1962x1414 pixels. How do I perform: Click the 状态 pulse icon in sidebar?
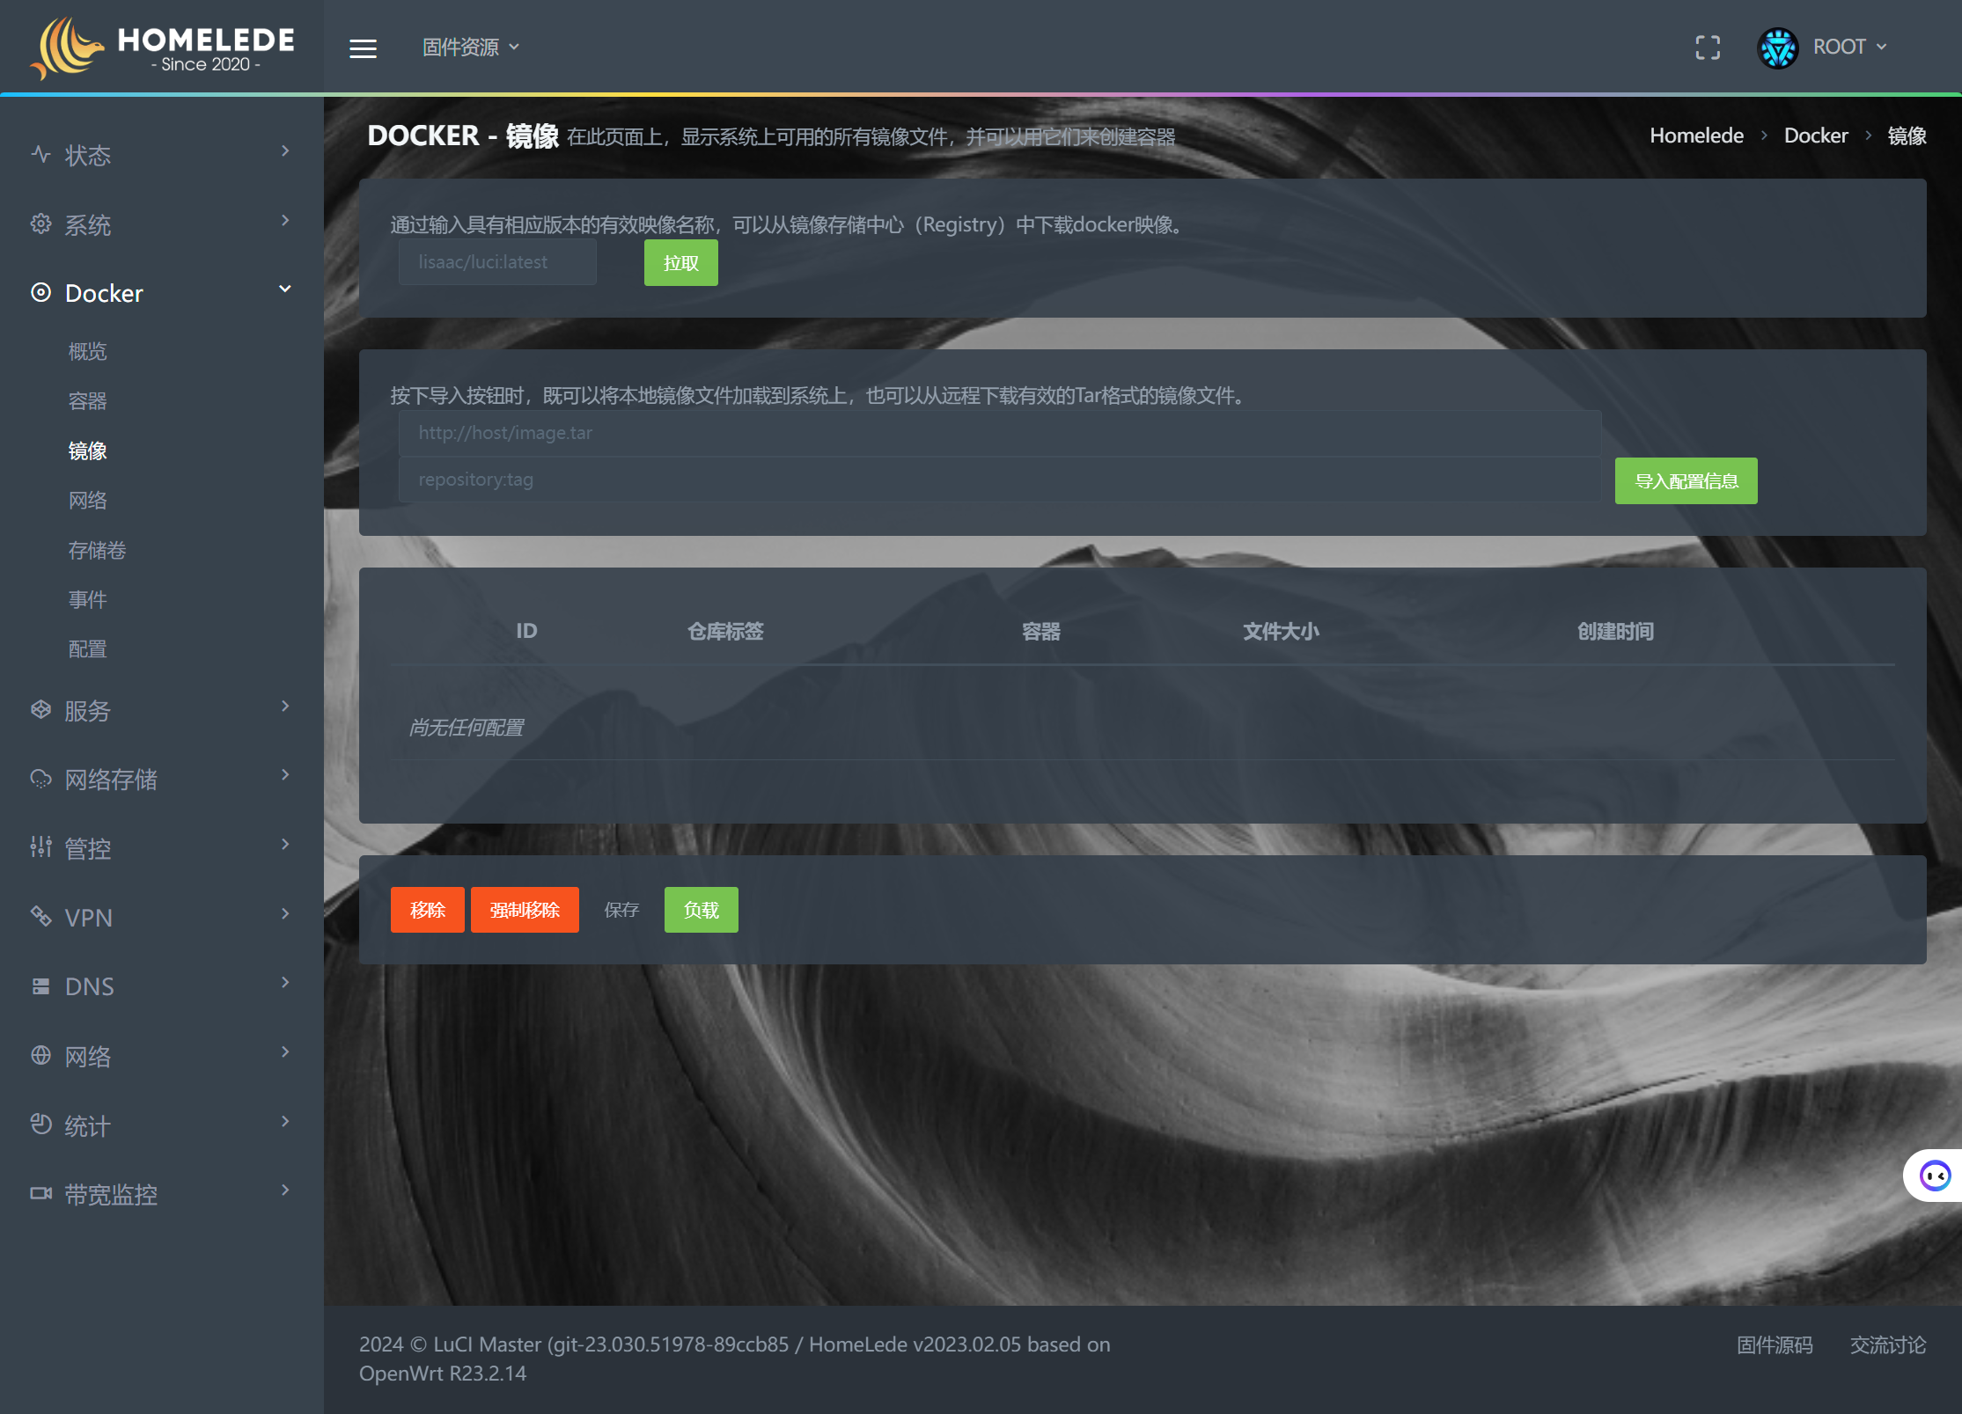[40, 154]
